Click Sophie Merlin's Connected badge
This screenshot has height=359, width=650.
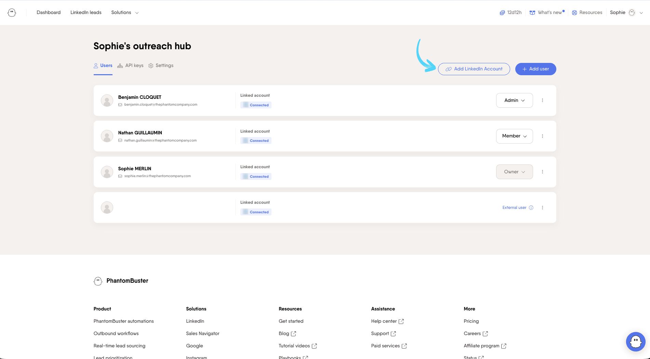(256, 176)
